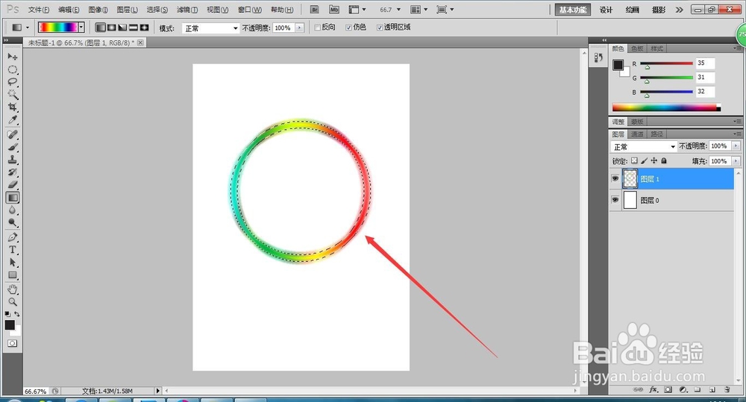746x402 pixels.
Task: Select the Zoom tool in toolbox
Action: coord(13,301)
